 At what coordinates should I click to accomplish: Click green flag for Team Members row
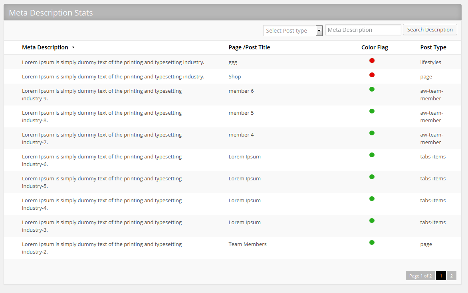coord(372,242)
